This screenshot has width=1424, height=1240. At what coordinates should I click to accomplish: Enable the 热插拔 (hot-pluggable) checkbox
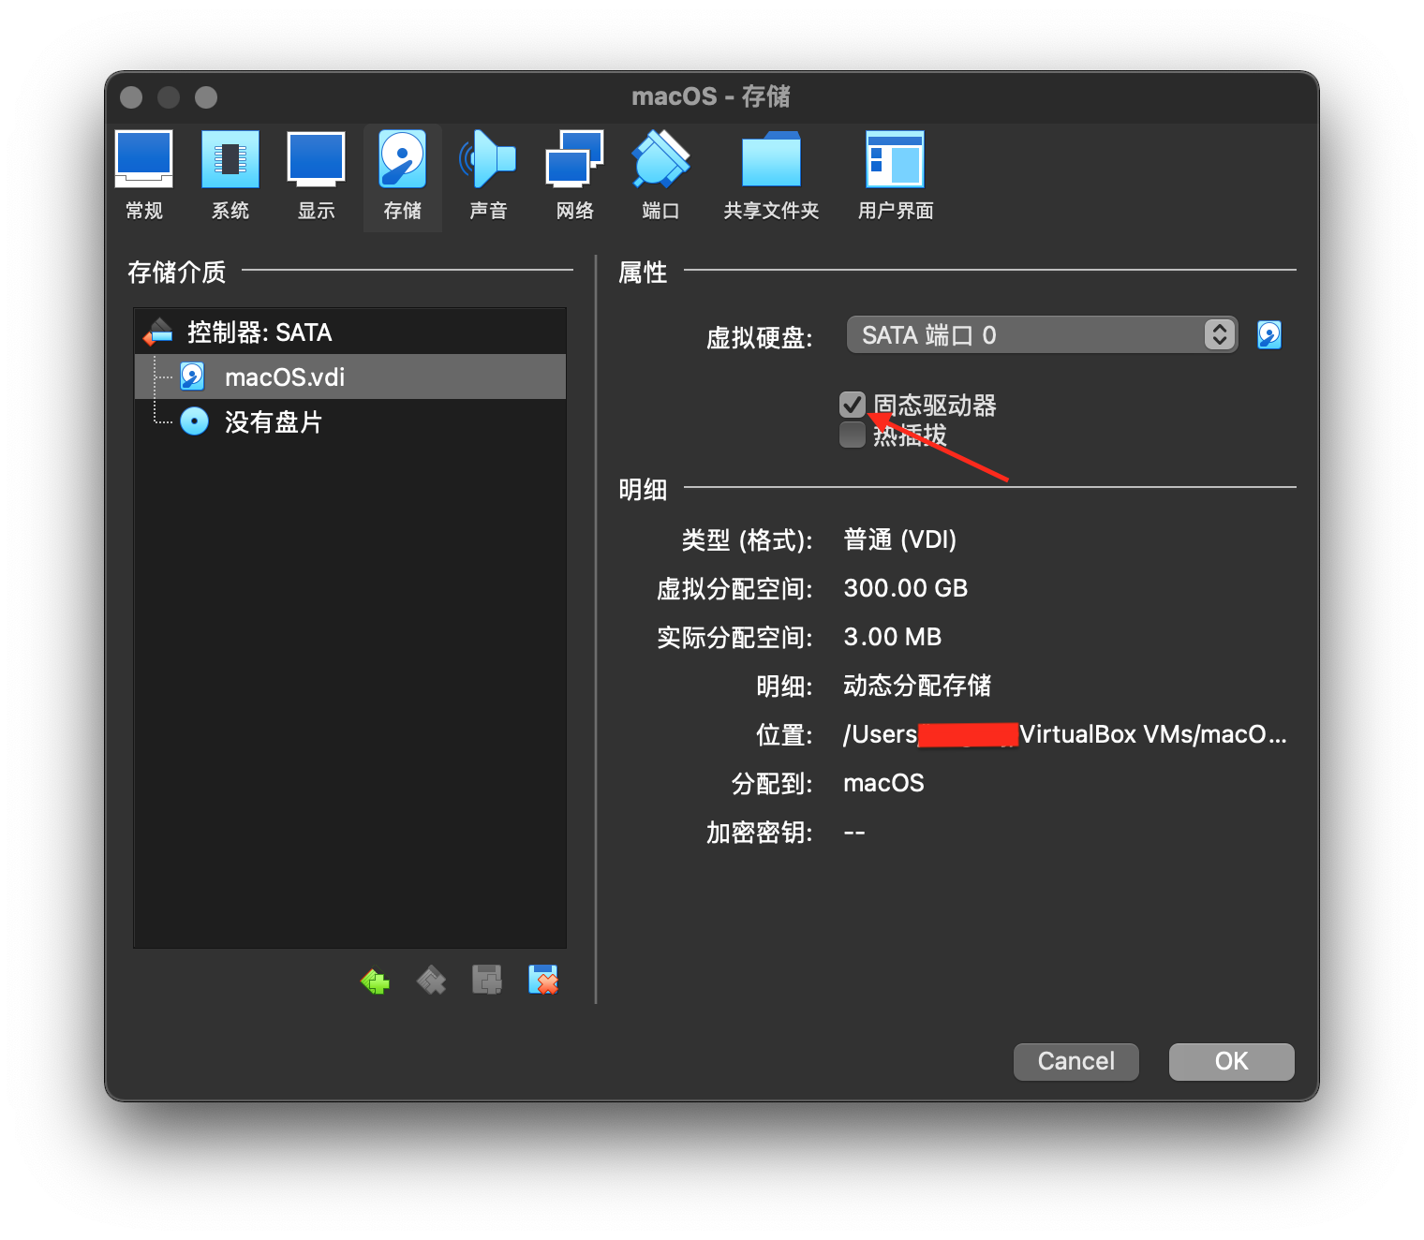click(x=853, y=435)
